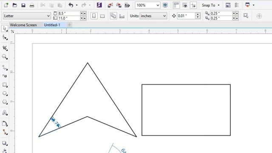
Task: Select the Parallel Dimension tool
Action: (x=5, y=124)
